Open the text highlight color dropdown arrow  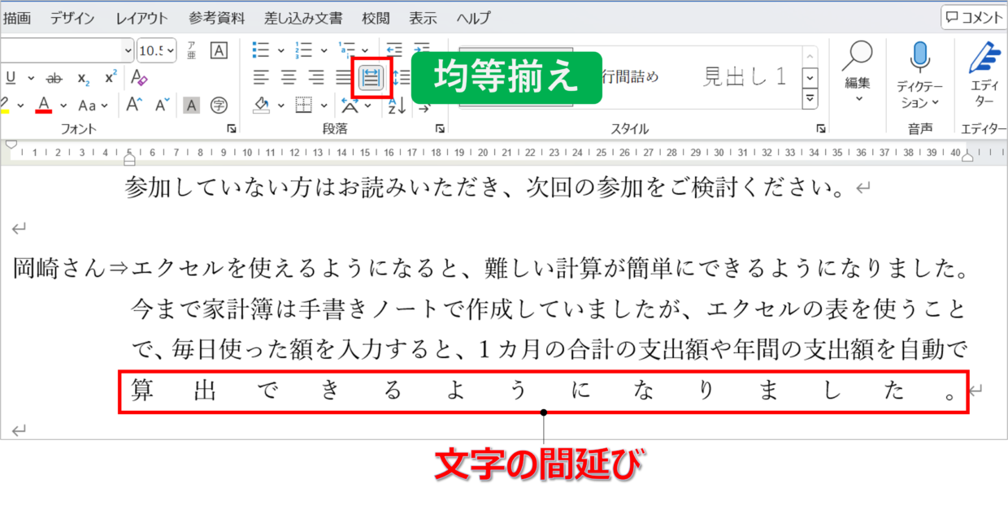20,106
